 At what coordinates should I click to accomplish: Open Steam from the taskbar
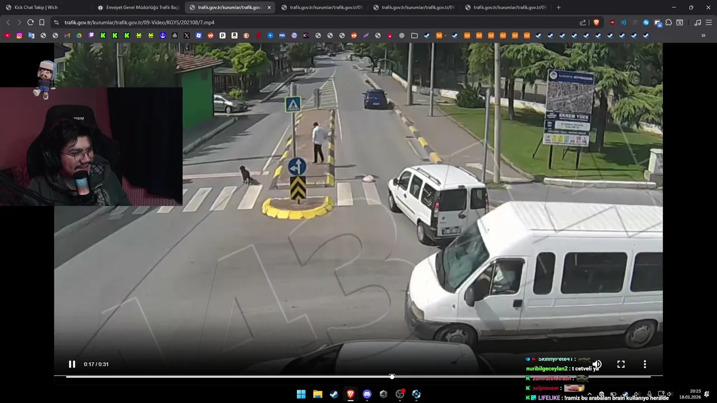coord(334,394)
